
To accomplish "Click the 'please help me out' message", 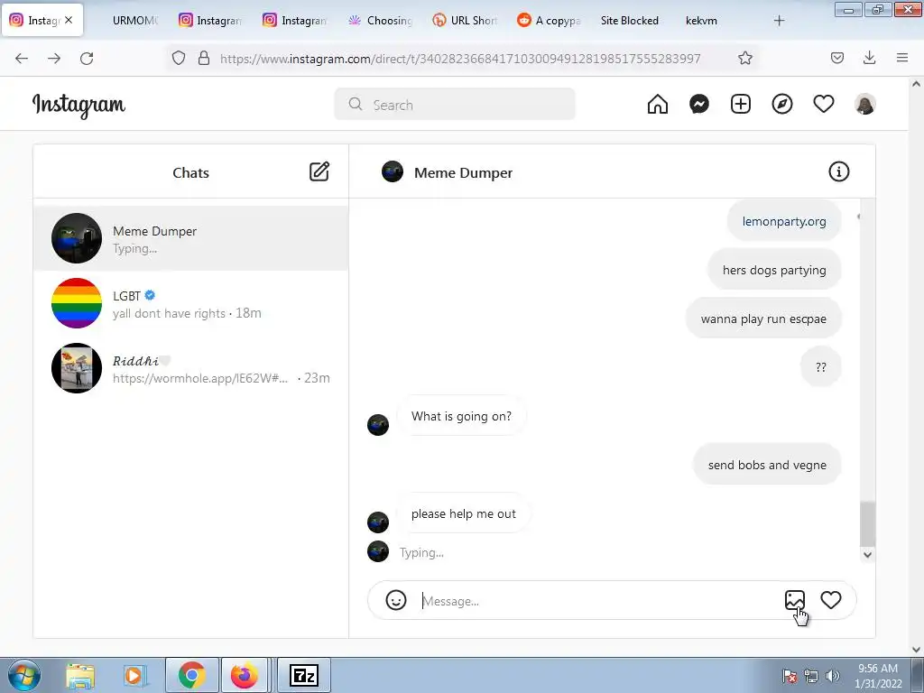I will pos(463,513).
